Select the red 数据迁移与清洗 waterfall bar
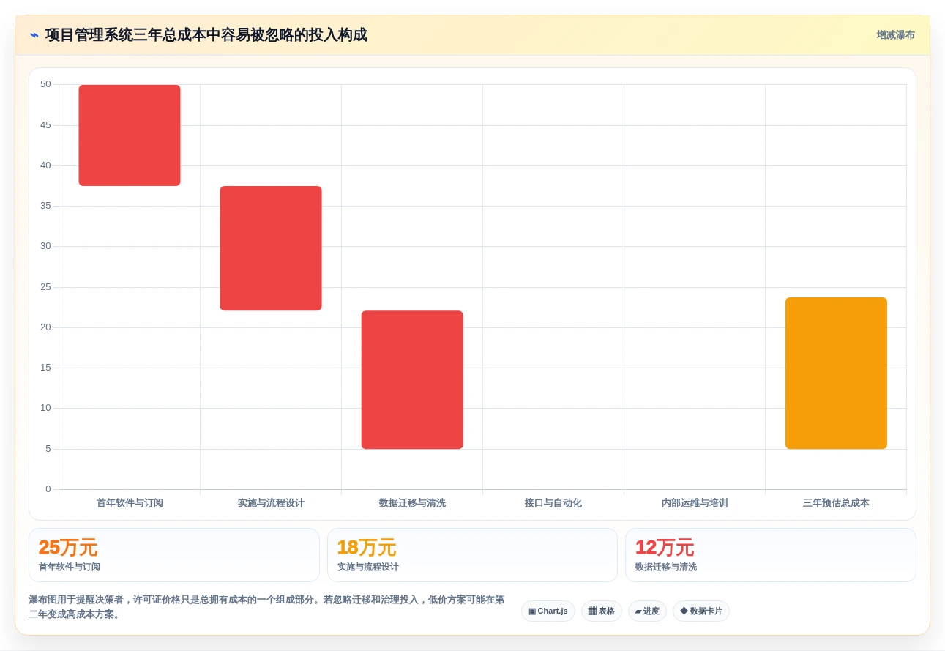 (412, 379)
